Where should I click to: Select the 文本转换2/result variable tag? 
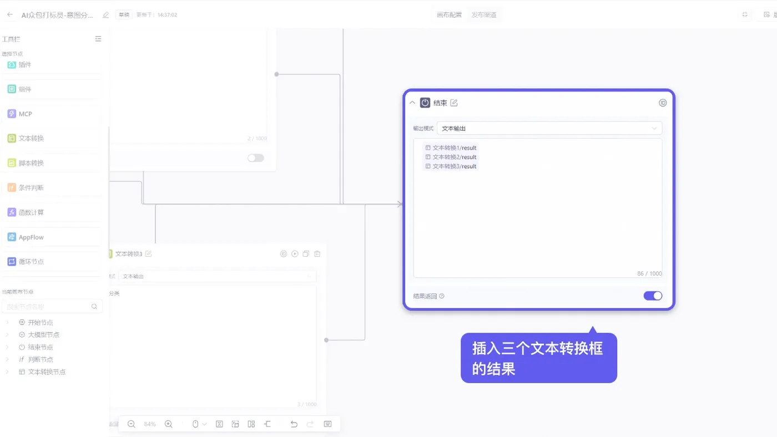click(x=451, y=157)
